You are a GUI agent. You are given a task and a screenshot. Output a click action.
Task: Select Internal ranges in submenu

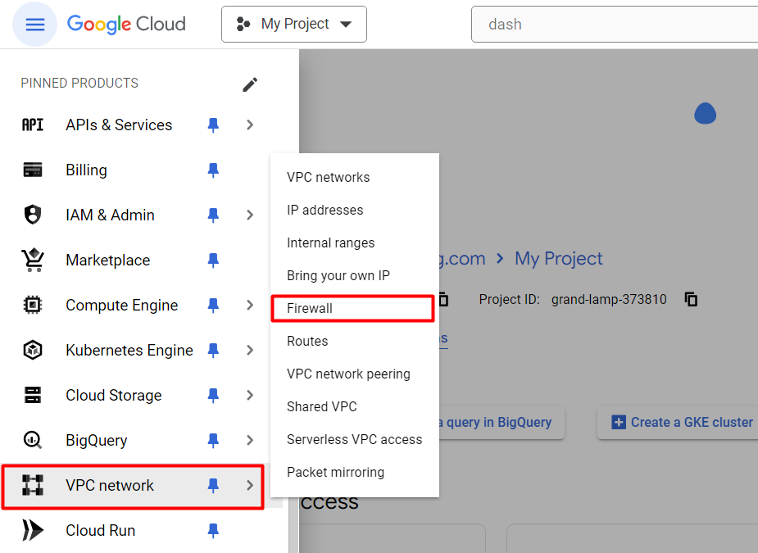tap(354, 243)
